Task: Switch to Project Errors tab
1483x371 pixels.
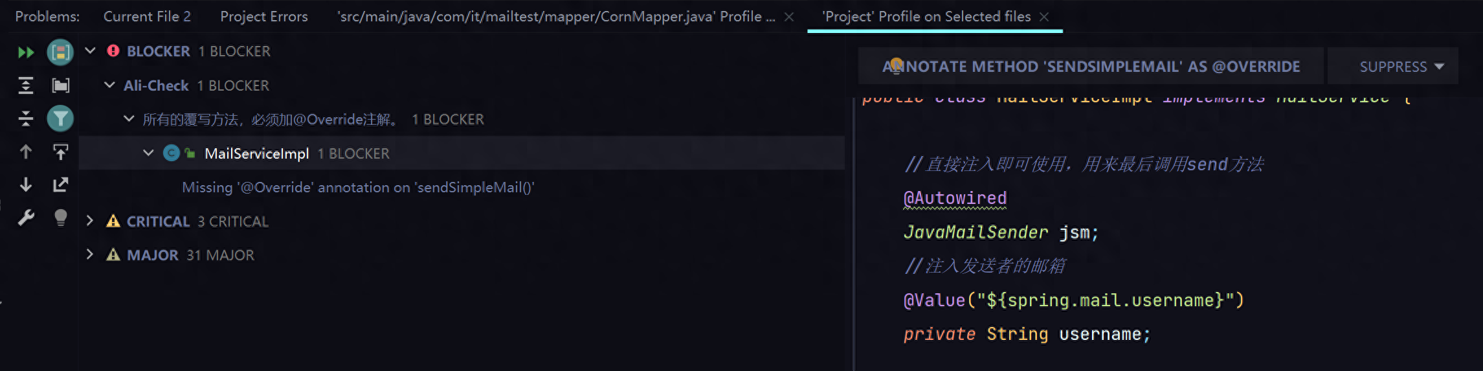Action: tap(264, 17)
